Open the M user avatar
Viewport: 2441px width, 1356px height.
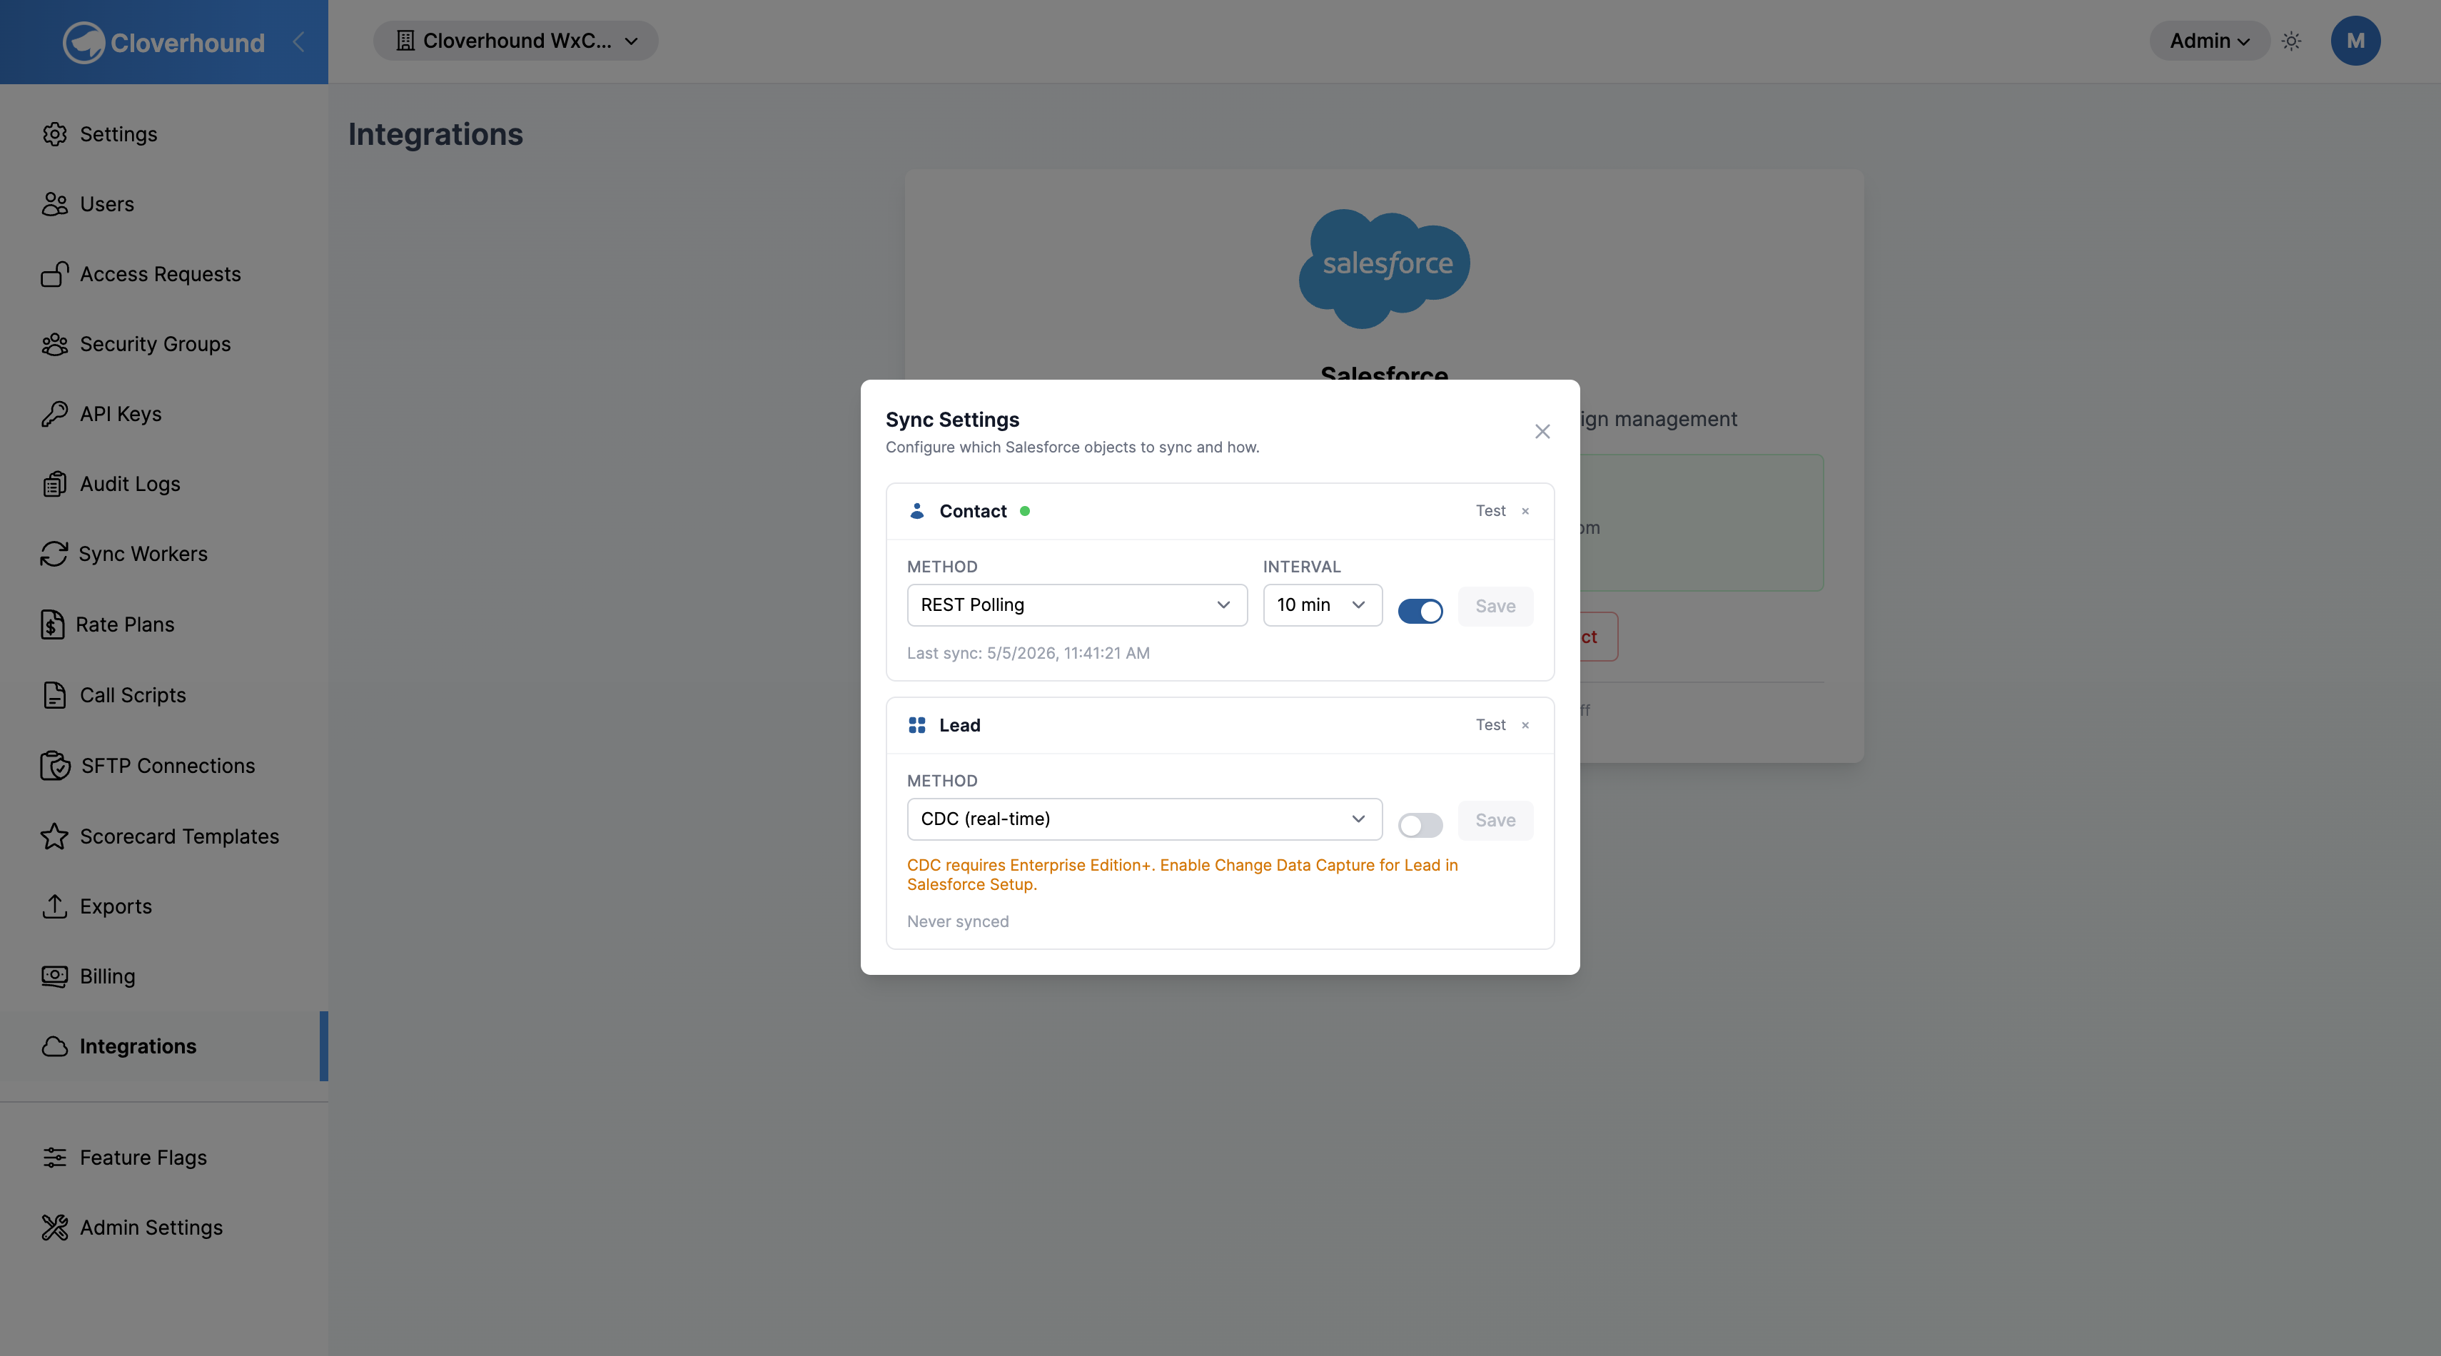tap(2356, 41)
